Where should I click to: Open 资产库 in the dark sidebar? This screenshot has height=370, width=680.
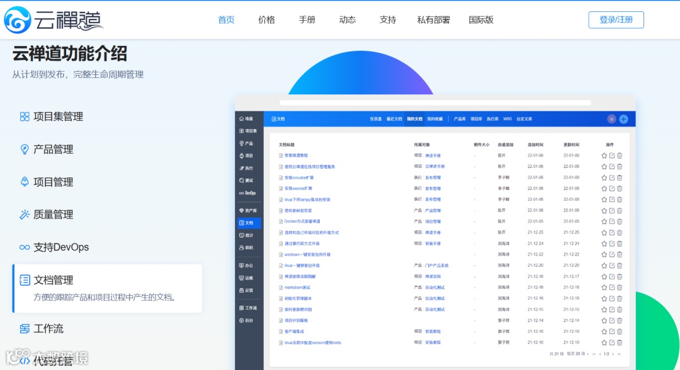click(x=248, y=211)
